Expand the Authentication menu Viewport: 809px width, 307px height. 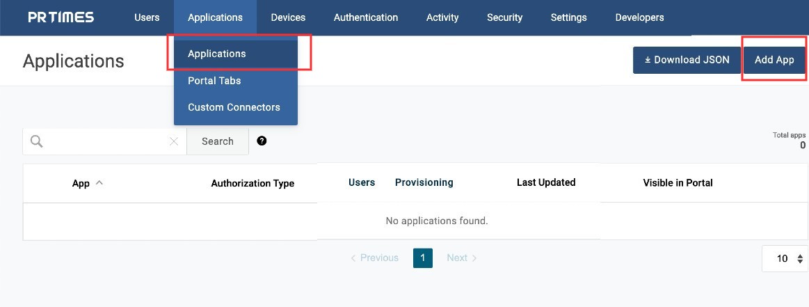pyautogui.click(x=366, y=17)
